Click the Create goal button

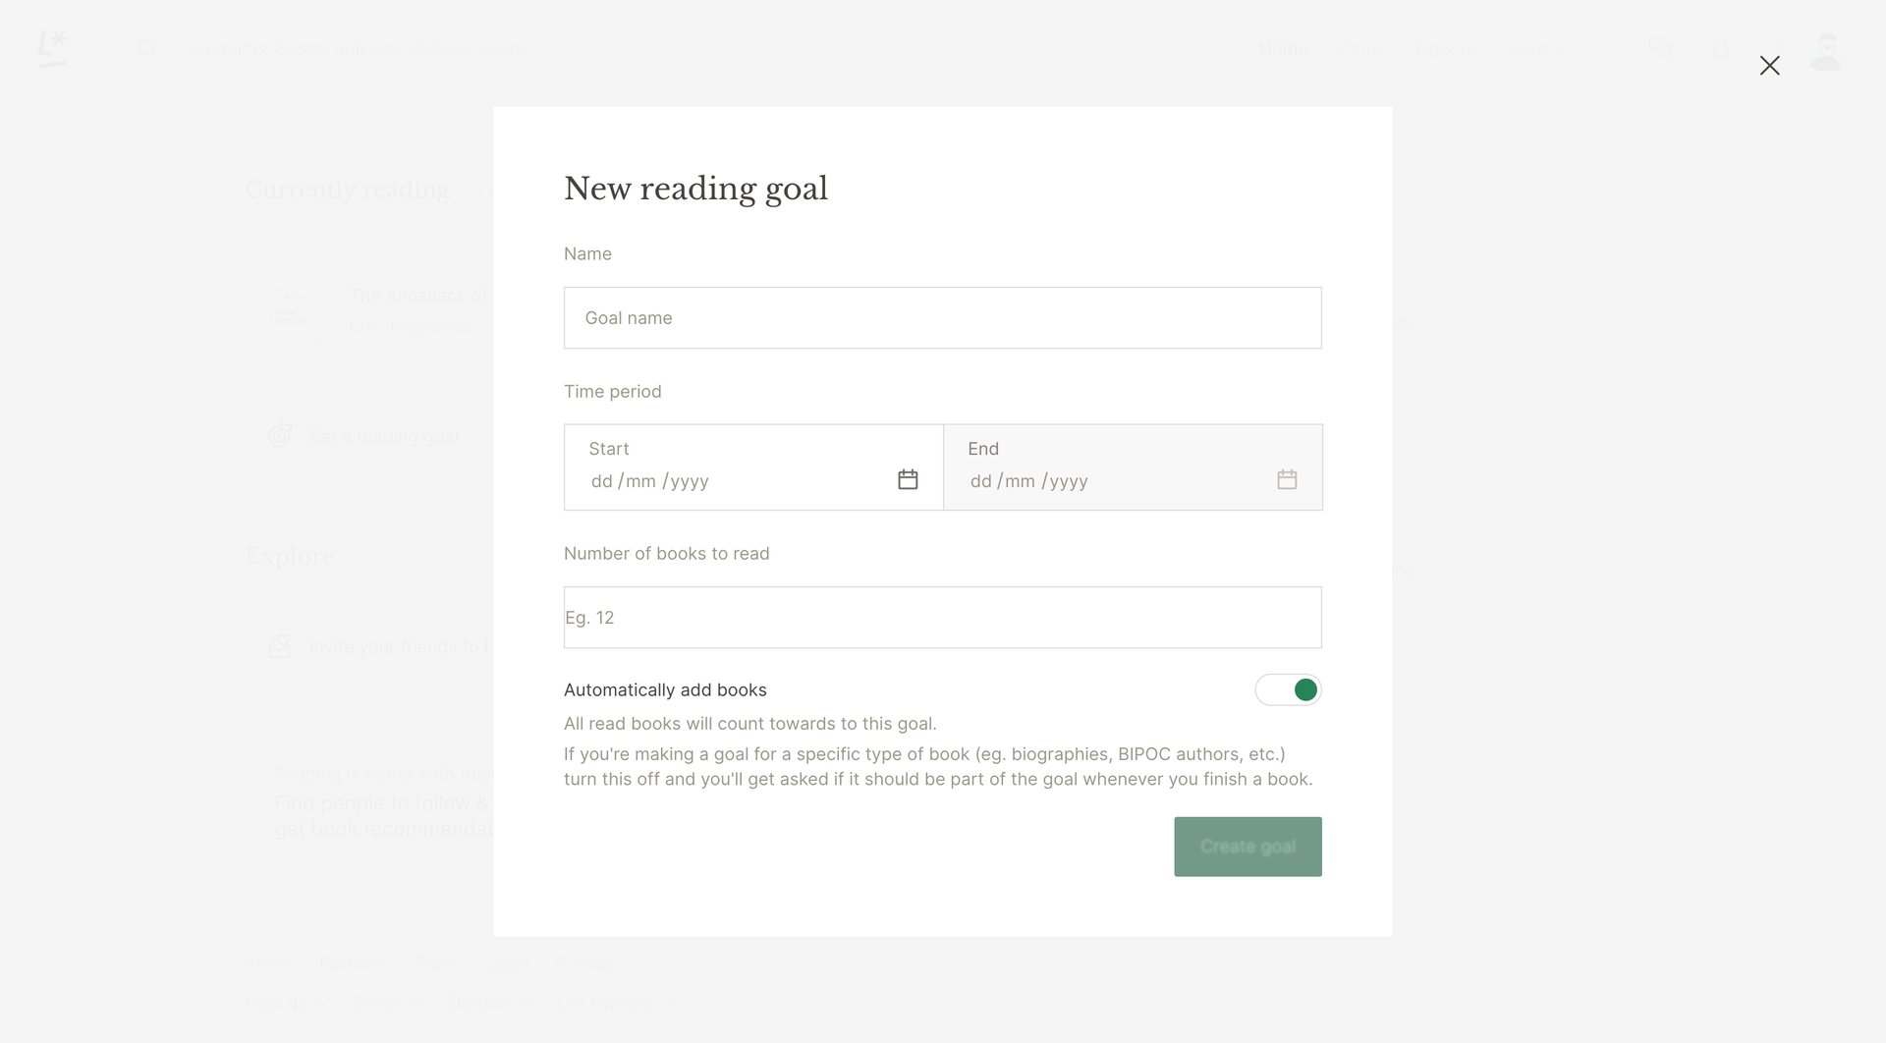click(x=1248, y=846)
